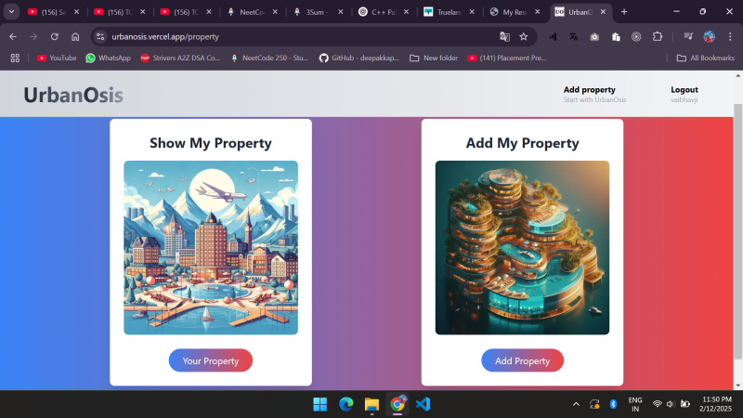Image resolution: width=743 pixels, height=418 pixels.
Task: Open File Explorer from the taskbar
Action: [x=371, y=404]
